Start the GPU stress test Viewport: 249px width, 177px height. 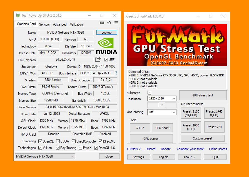click(203, 95)
